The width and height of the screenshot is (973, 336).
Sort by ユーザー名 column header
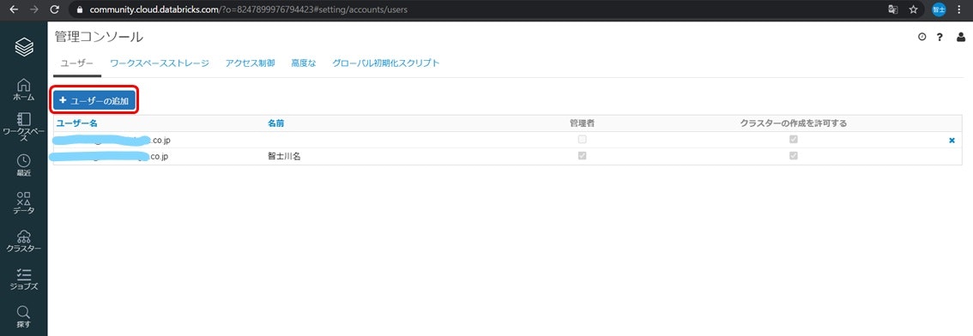click(77, 123)
